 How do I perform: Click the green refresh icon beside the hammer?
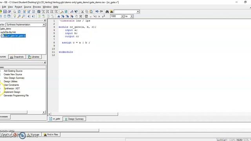point(66,11)
